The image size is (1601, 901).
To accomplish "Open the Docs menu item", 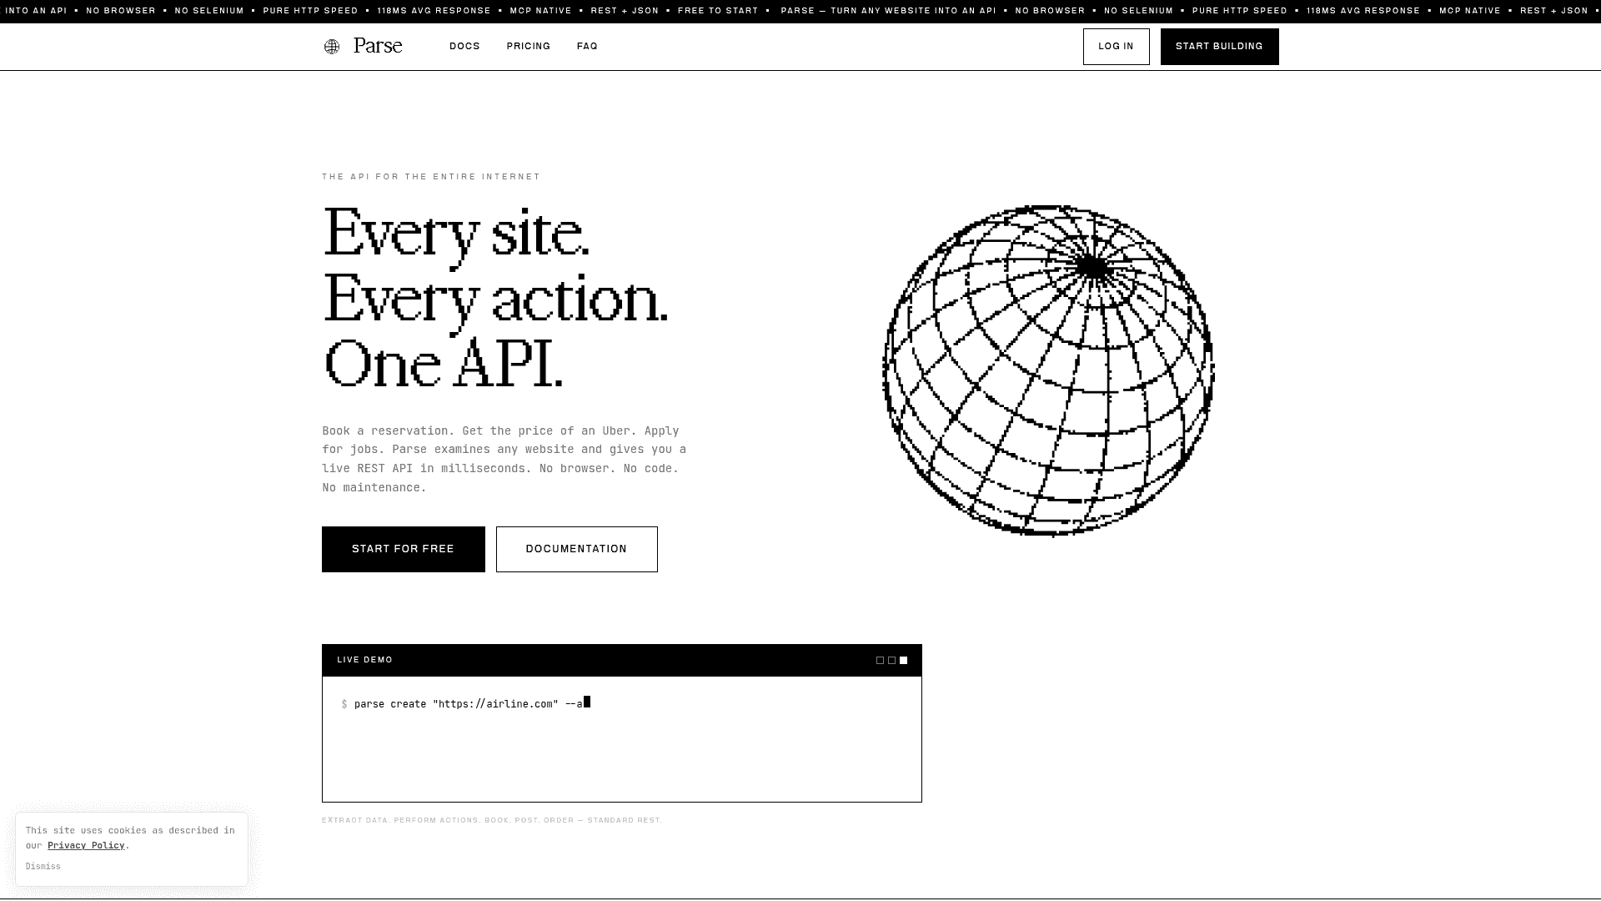I will click(x=464, y=47).
